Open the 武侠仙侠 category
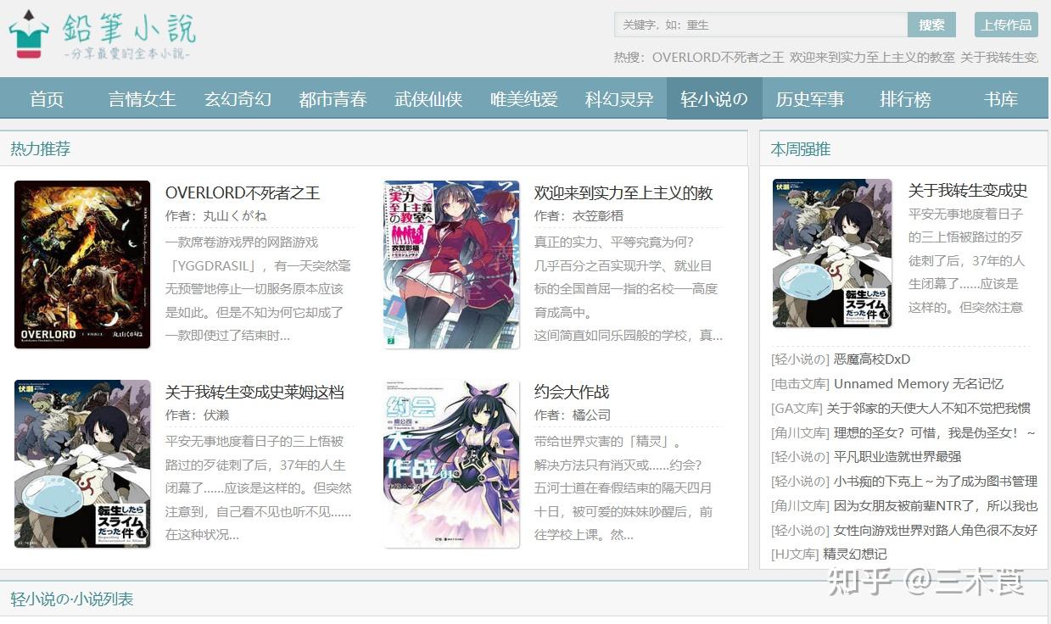Image resolution: width=1051 pixels, height=624 pixels. pyautogui.click(x=428, y=98)
